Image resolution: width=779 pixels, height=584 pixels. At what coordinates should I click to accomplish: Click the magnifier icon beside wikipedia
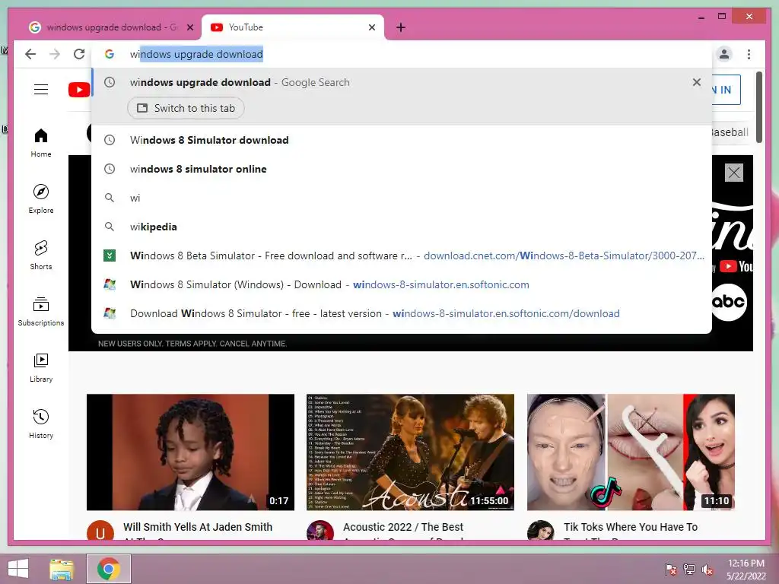pos(110,227)
